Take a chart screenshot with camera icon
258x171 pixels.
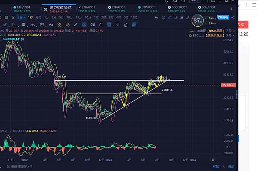[163, 18]
